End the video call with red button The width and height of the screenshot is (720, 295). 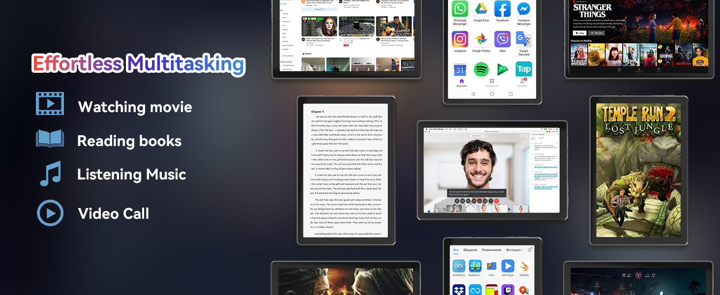coord(496,201)
